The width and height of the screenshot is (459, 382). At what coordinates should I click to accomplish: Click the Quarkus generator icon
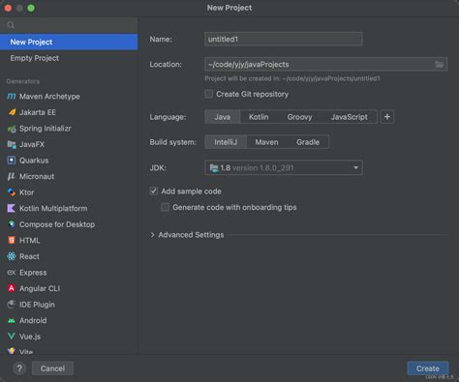12,161
